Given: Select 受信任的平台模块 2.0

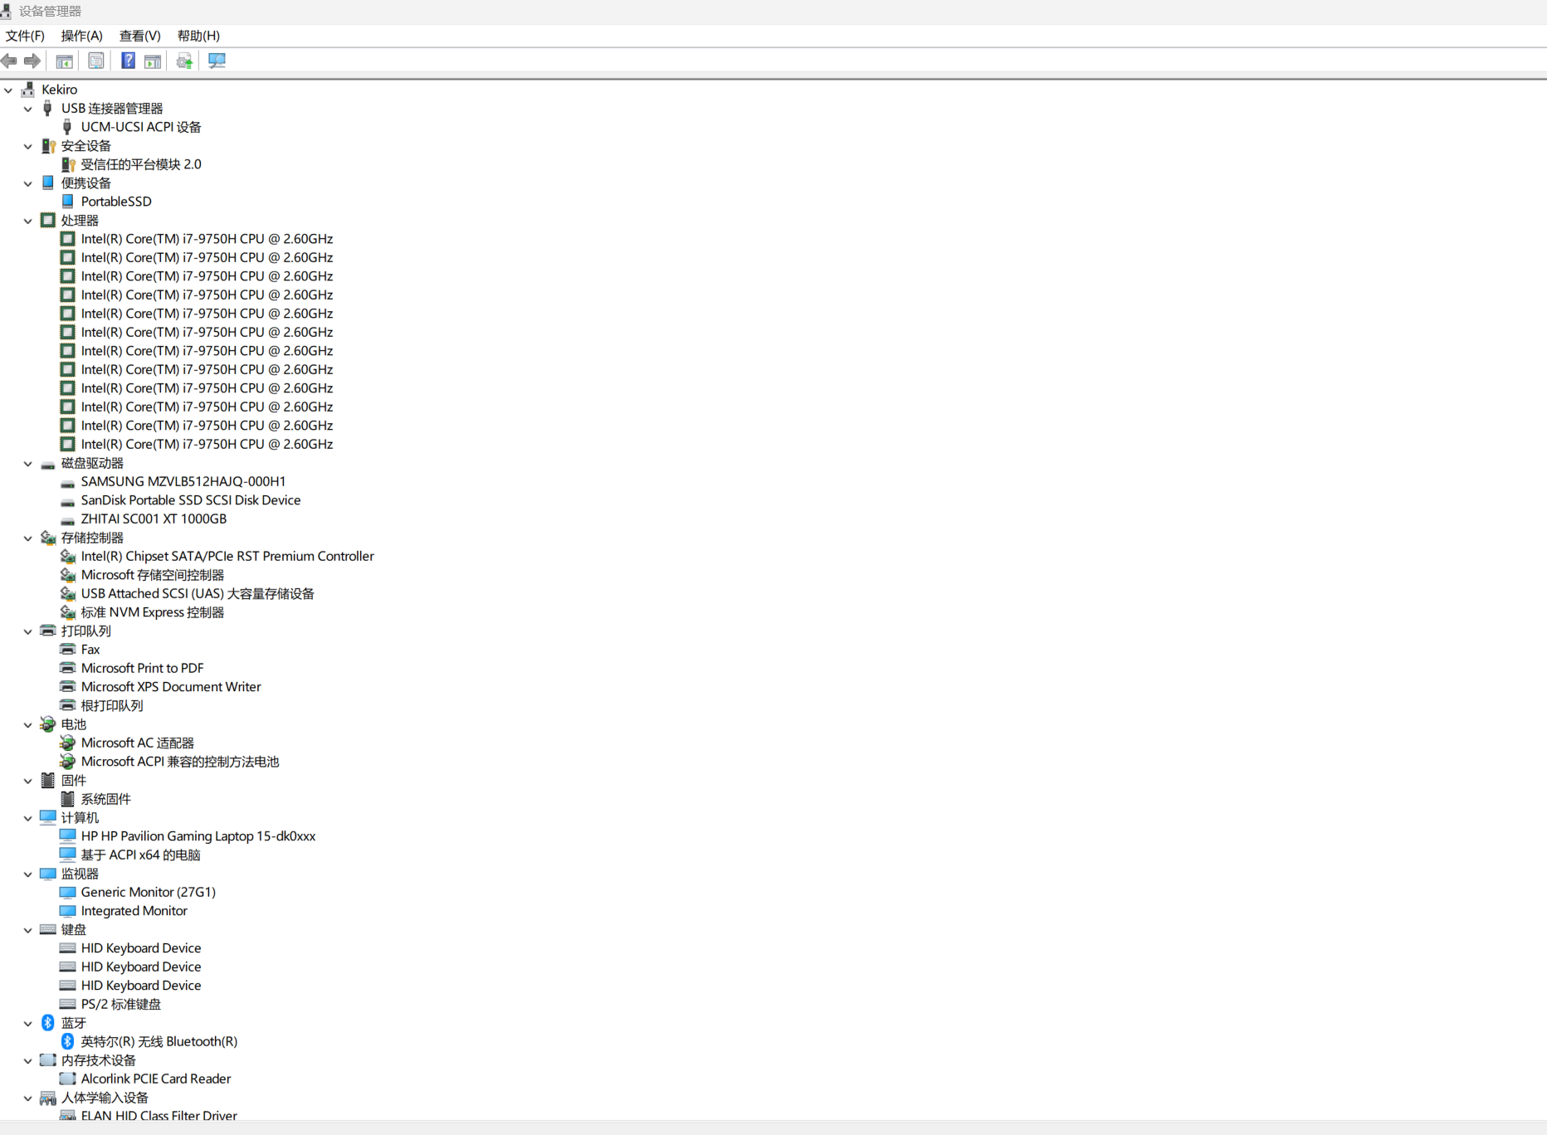Looking at the screenshot, I should point(141,164).
